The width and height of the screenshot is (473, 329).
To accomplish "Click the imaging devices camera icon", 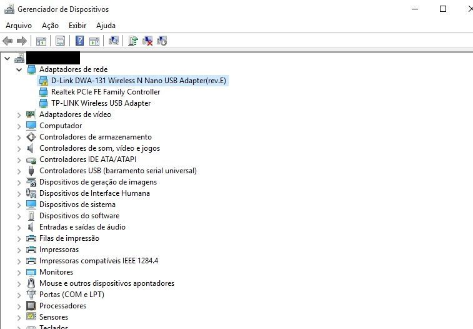I will [31, 182].
